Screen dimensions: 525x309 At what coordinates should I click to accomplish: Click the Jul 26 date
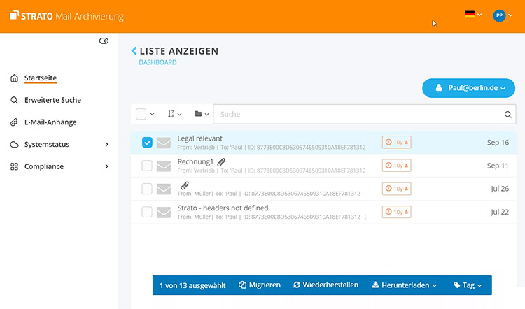tap(500, 189)
